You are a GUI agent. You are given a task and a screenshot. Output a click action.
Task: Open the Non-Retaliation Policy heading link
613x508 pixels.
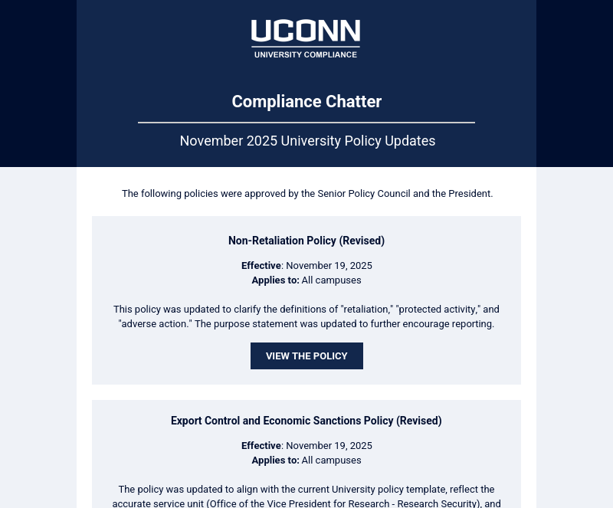point(306,241)
